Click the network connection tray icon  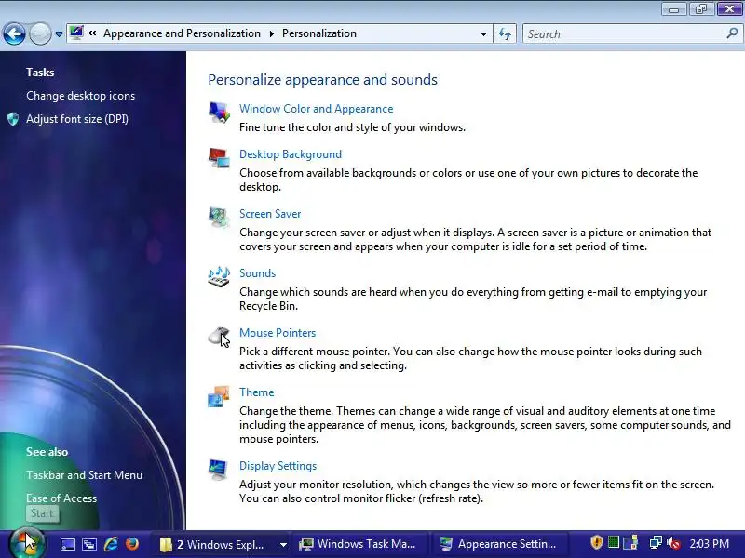coord(656,543)
